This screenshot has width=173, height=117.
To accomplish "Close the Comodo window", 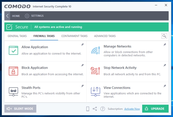I will [166, 5].
